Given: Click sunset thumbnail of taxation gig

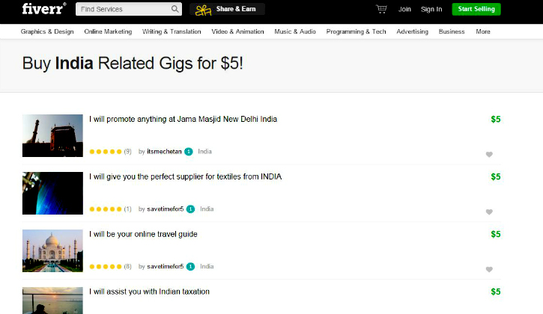Looking at the screenshot, I should pyautogui.click(x=52, y=301).
